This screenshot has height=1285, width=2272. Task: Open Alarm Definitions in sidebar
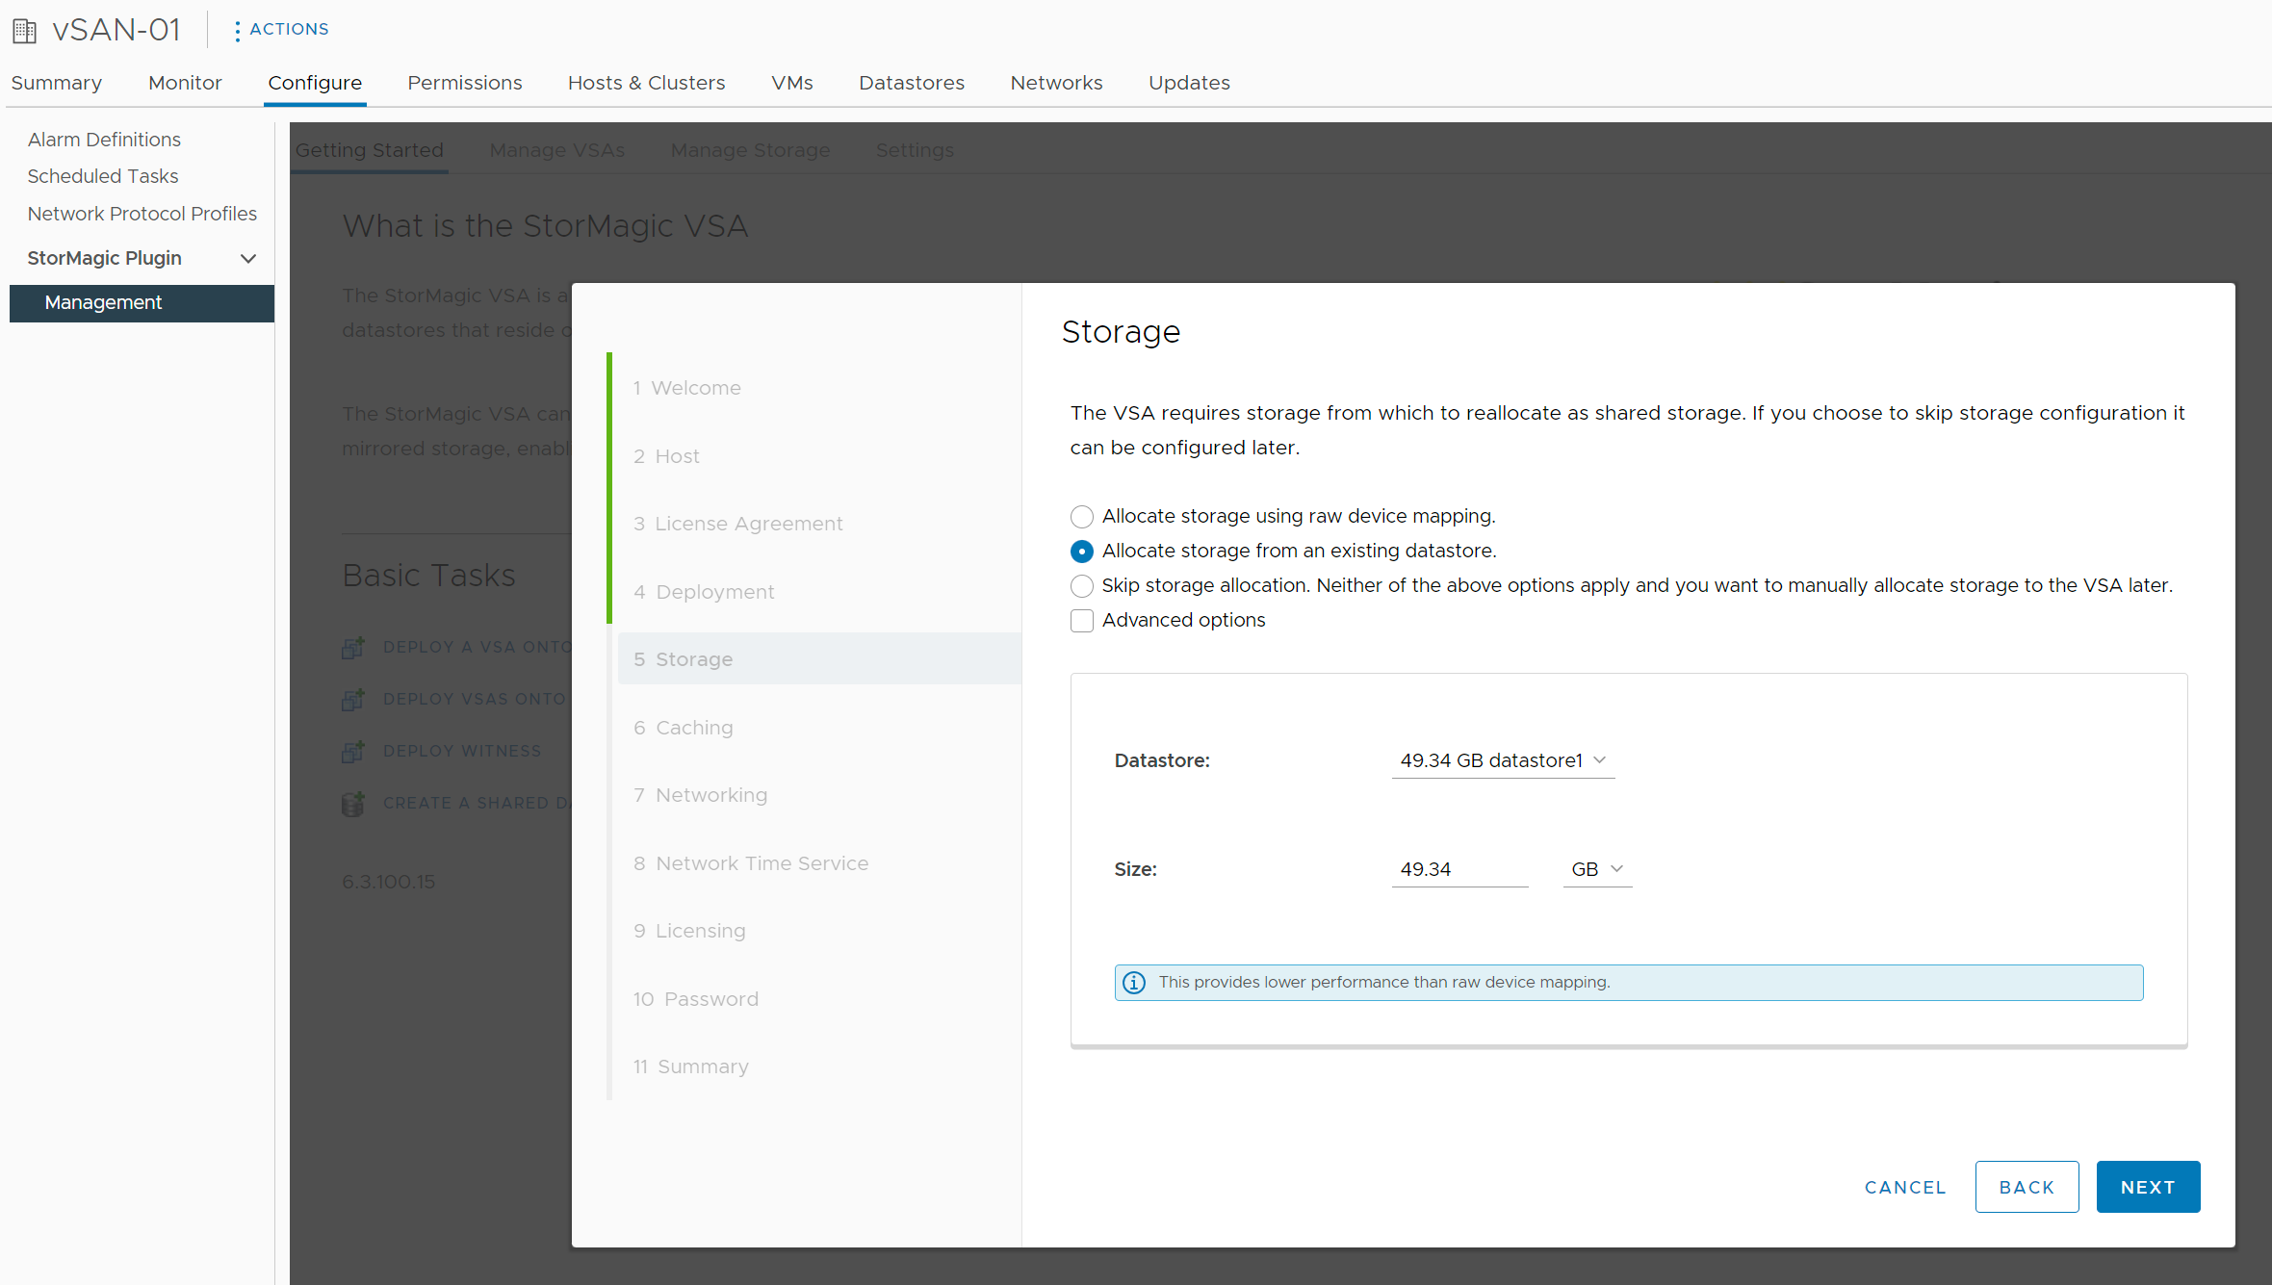[x=104, y=140]
